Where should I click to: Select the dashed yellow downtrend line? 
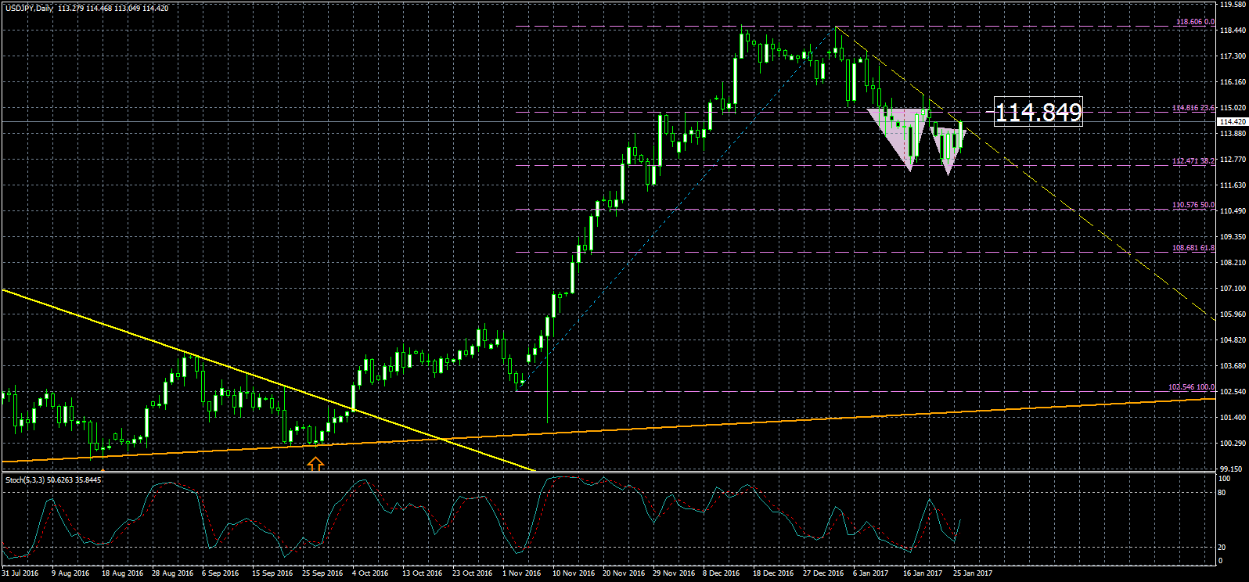pos(1096,227)
